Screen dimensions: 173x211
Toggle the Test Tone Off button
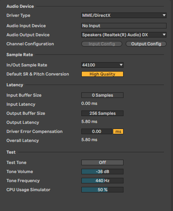tap(102, 163)
